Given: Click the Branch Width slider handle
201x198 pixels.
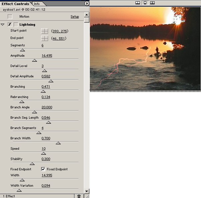Looking at the screenshot, I should (x=58, y=143).
